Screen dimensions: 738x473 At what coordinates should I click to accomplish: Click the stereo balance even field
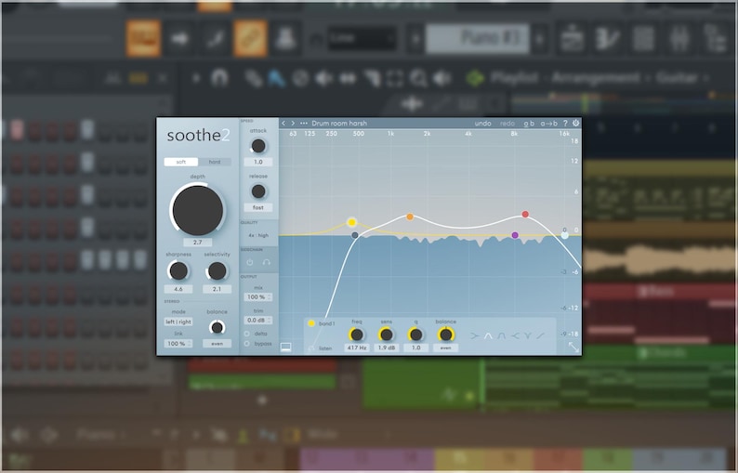[217, 344]
